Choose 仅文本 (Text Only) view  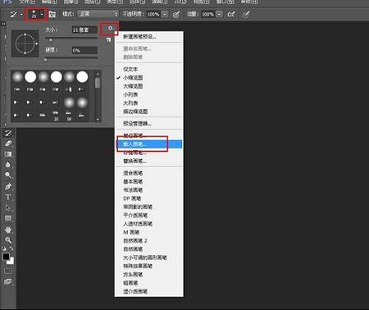coord(130,69)
